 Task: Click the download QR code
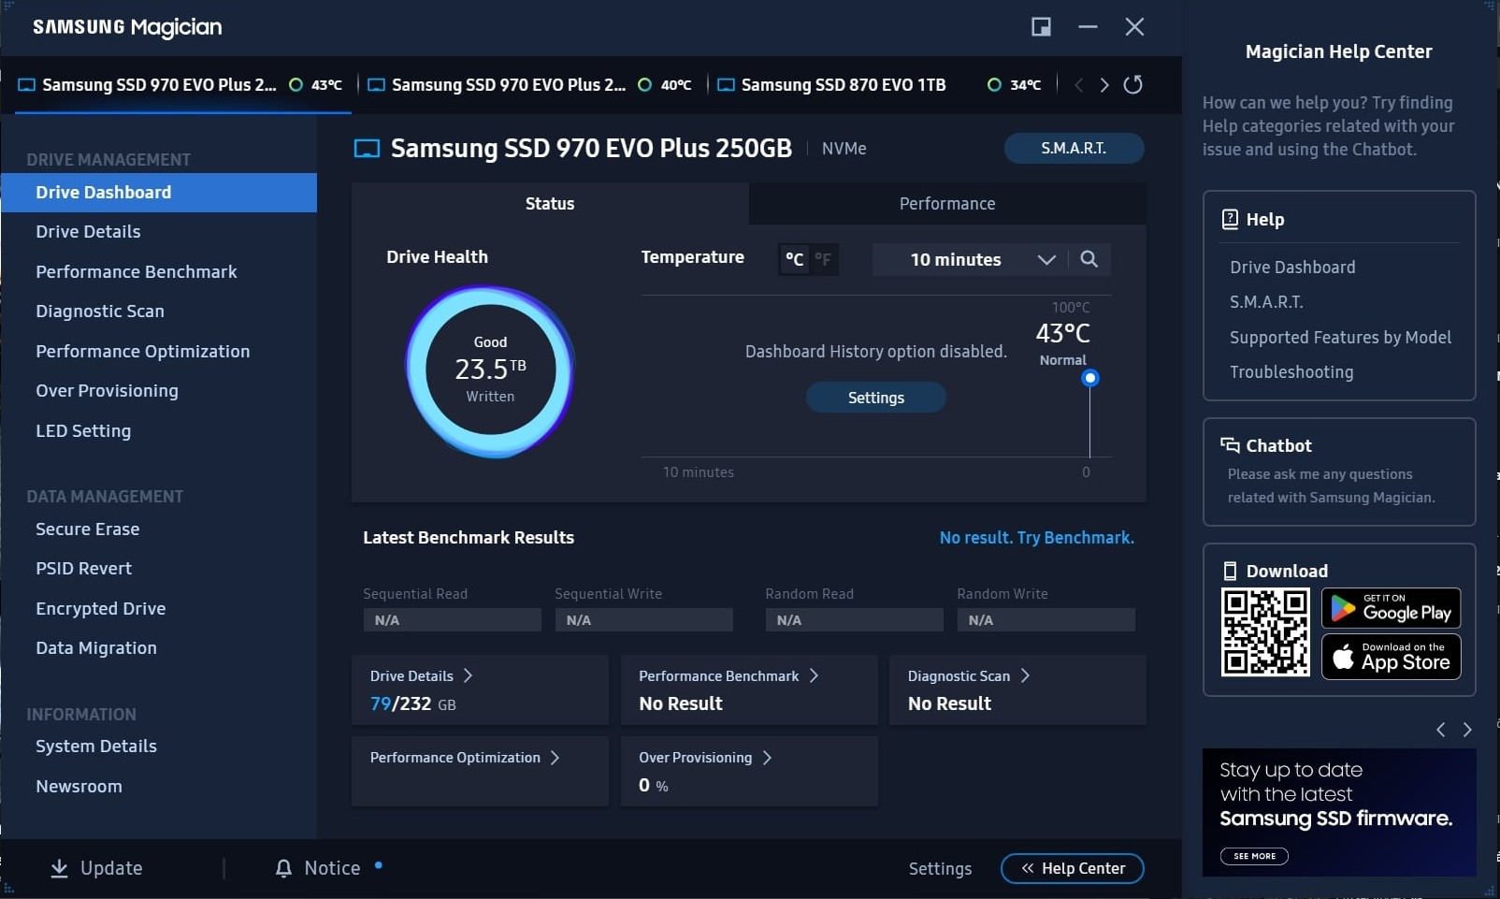1265,632
